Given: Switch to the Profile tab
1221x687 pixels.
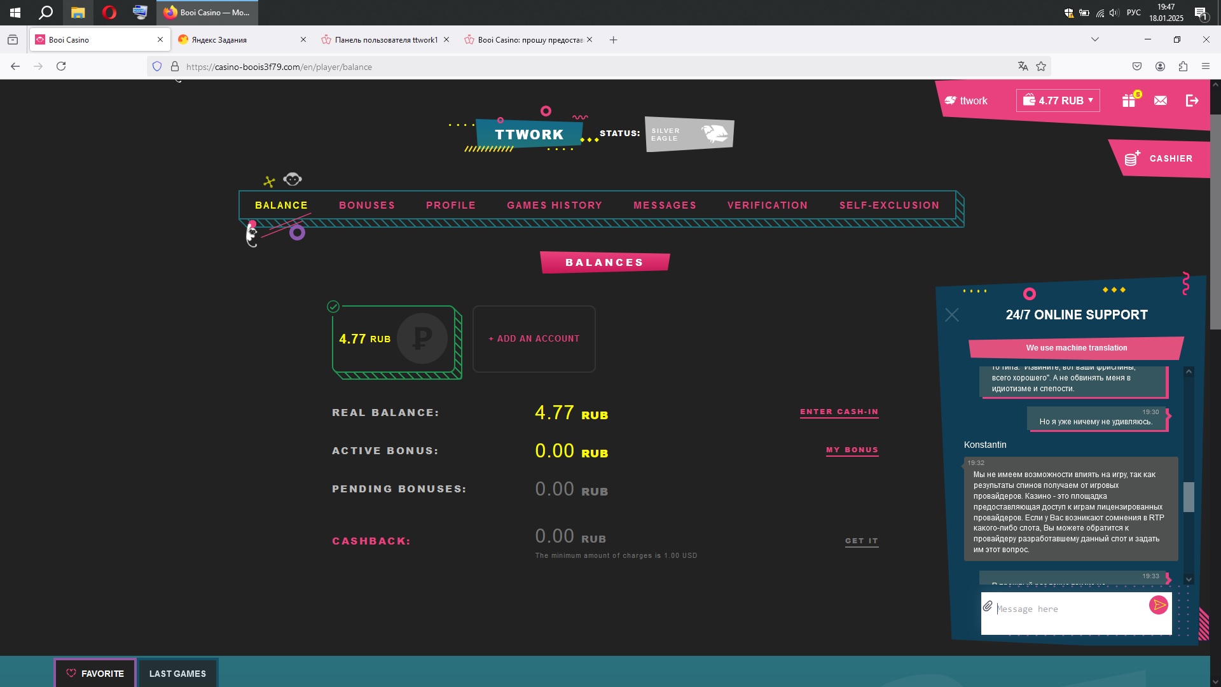Looking at the screenshot, I should (451, 205).
